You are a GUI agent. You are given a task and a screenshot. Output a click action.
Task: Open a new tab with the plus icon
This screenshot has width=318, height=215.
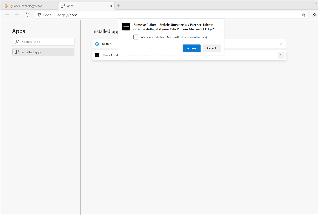pyautogui.click(x=119, y=6)
